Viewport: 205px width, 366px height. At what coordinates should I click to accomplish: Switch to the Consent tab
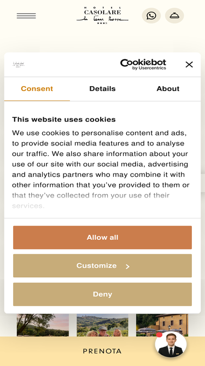(37, 89)
